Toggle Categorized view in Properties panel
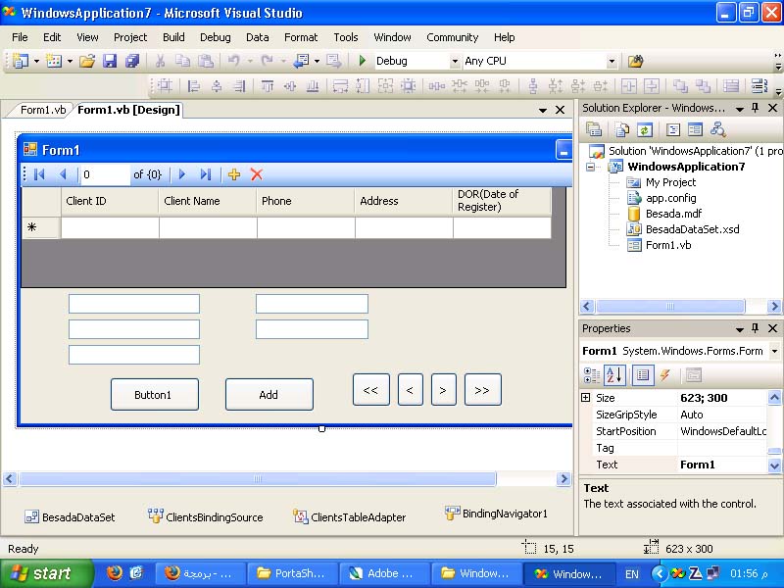 click(x=592, y=375)
